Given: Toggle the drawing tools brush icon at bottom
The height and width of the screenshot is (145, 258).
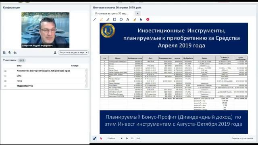Looking at the screenshot, I should (95, 139).
